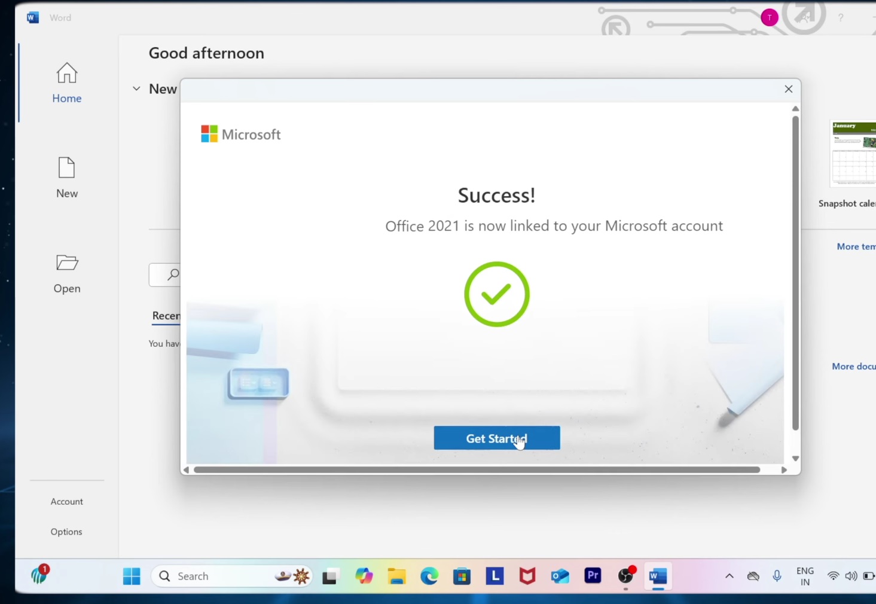The height and width of the screenshot is (604, 876).
Task: Click the battery tray icon
Action: coord(869,576)
